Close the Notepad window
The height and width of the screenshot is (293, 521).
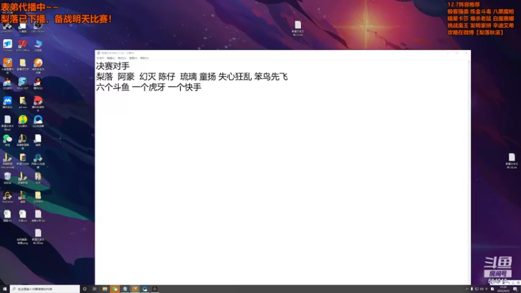coord(466,53)
